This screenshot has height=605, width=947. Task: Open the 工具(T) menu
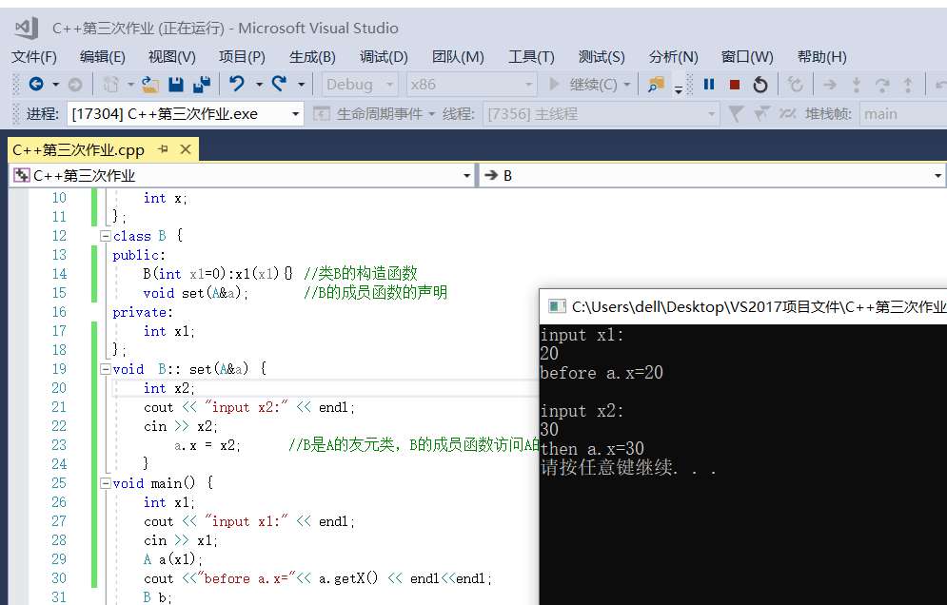coord(531,57)
